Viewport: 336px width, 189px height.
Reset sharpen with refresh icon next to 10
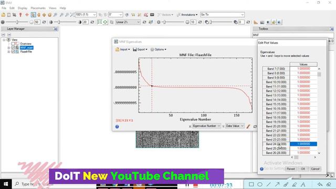200,22
